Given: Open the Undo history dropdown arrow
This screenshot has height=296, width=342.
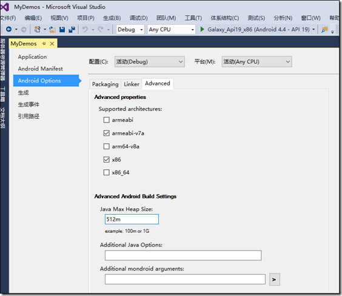Looking at the screenshot, I should (93, 30).
